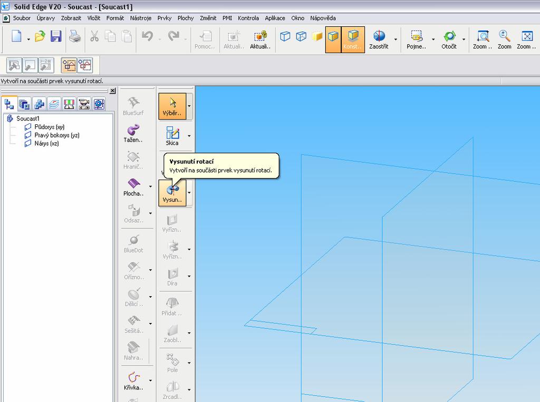This screenshot has height=402, width=540.
Task: Switch to Family of Parts tab icon
Action: [39, 104]
